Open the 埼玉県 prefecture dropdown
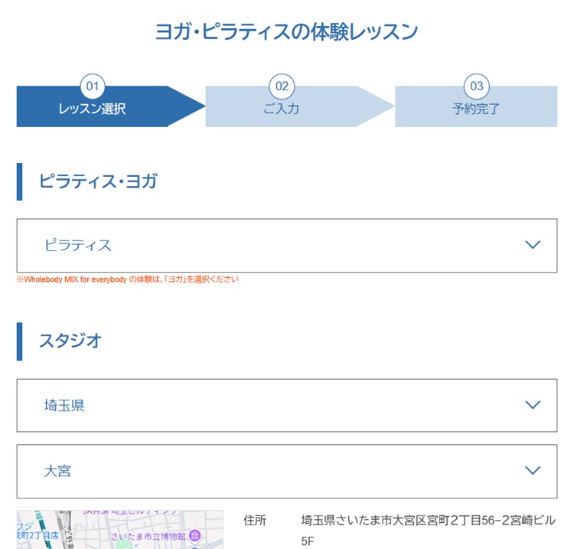This screenshot has height=549, width=574. 287,405
